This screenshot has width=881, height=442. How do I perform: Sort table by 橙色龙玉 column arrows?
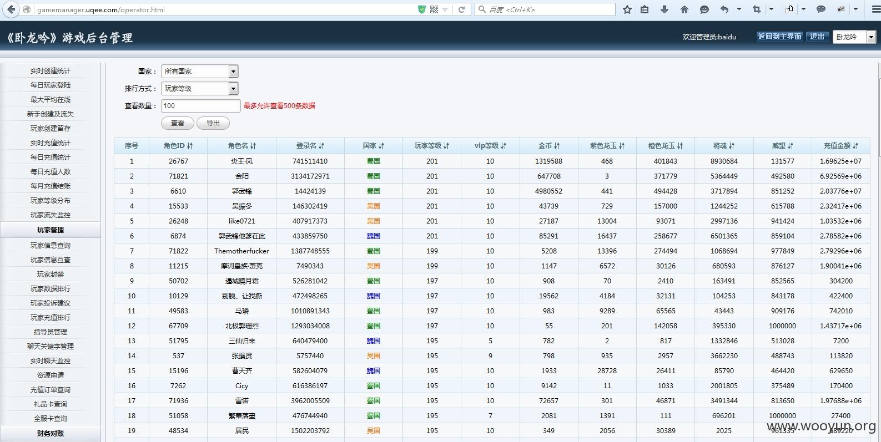pos(680,146)
